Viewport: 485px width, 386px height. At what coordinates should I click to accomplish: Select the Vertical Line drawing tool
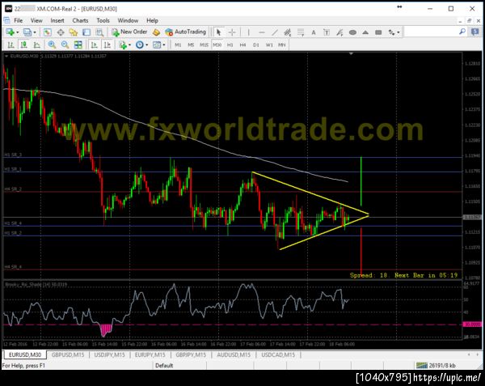pos(248,32)
